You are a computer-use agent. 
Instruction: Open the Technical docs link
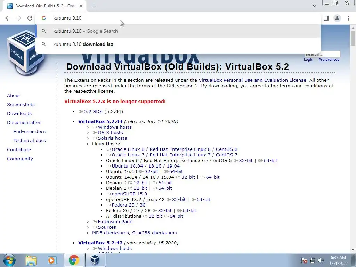[30, 141]
